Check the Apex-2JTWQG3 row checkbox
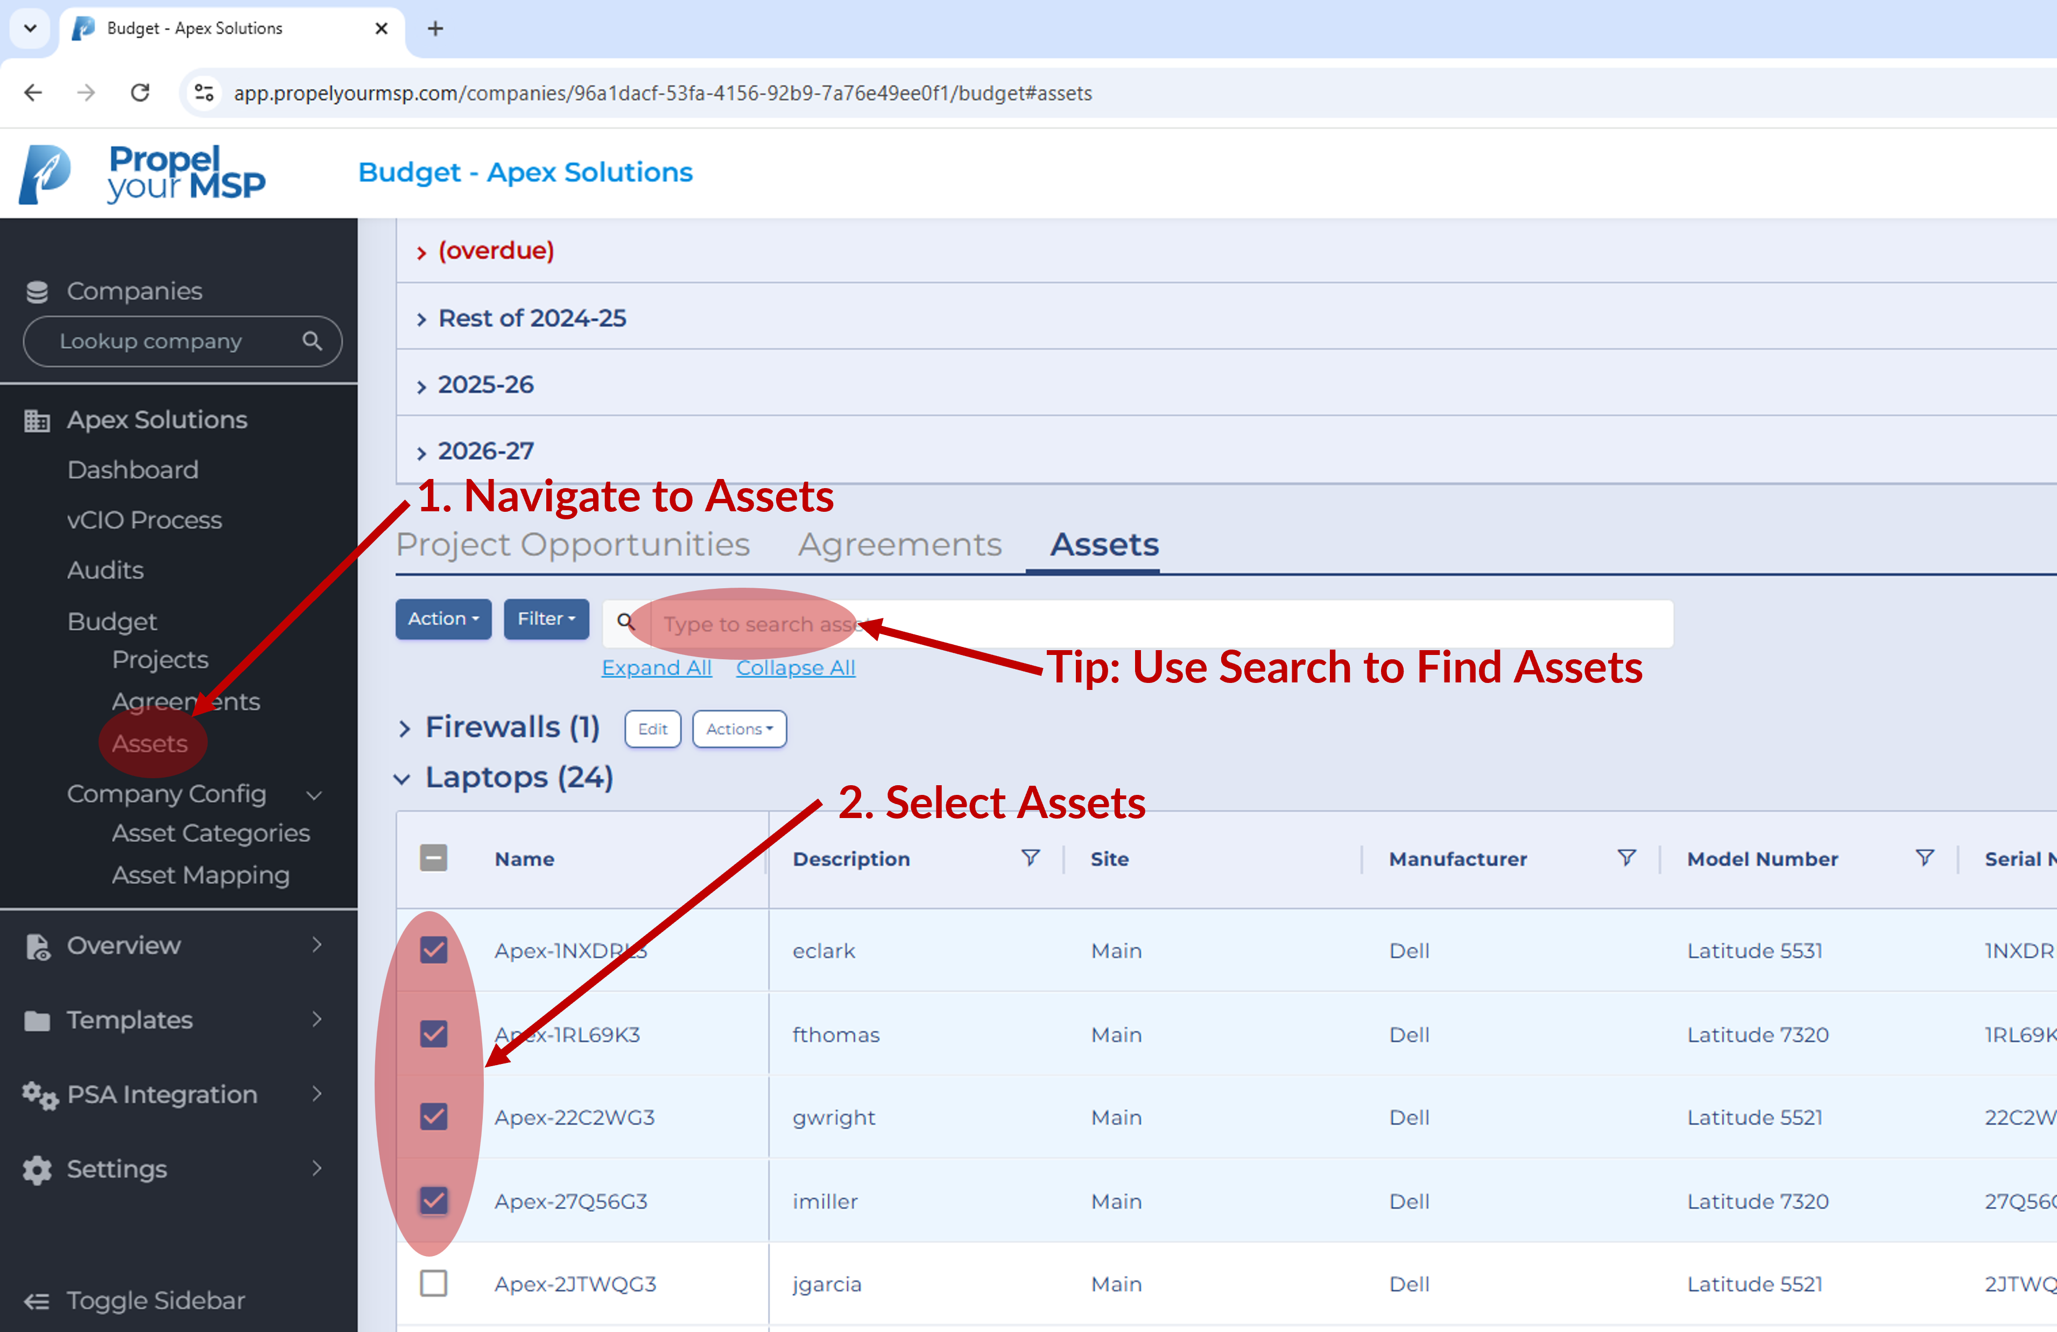This screenshot has width=2057, height=1332. (433, 1284)
